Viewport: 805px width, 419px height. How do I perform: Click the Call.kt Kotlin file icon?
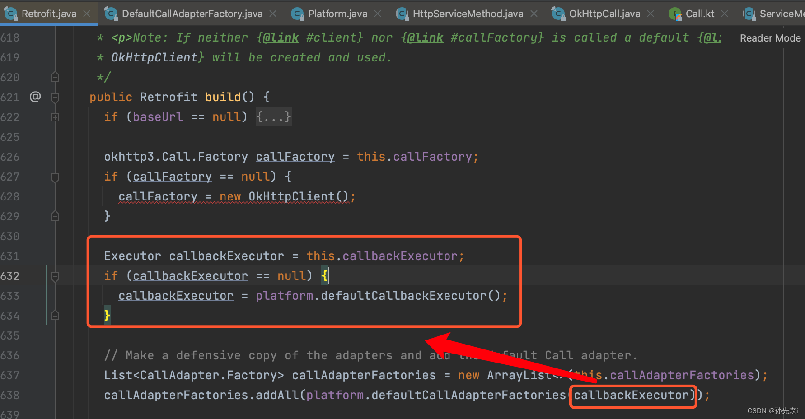click(x=675, y=14)
